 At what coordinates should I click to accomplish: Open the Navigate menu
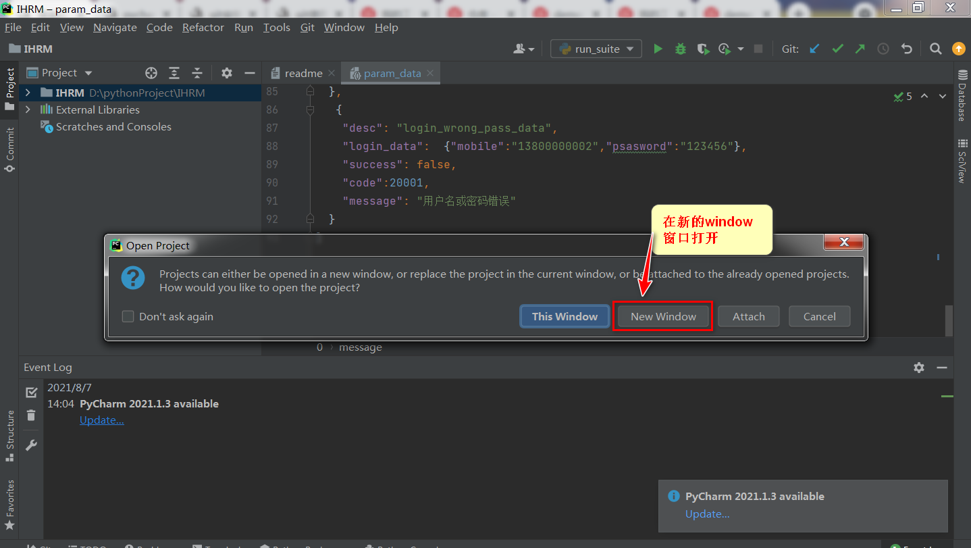coord(115,27)
